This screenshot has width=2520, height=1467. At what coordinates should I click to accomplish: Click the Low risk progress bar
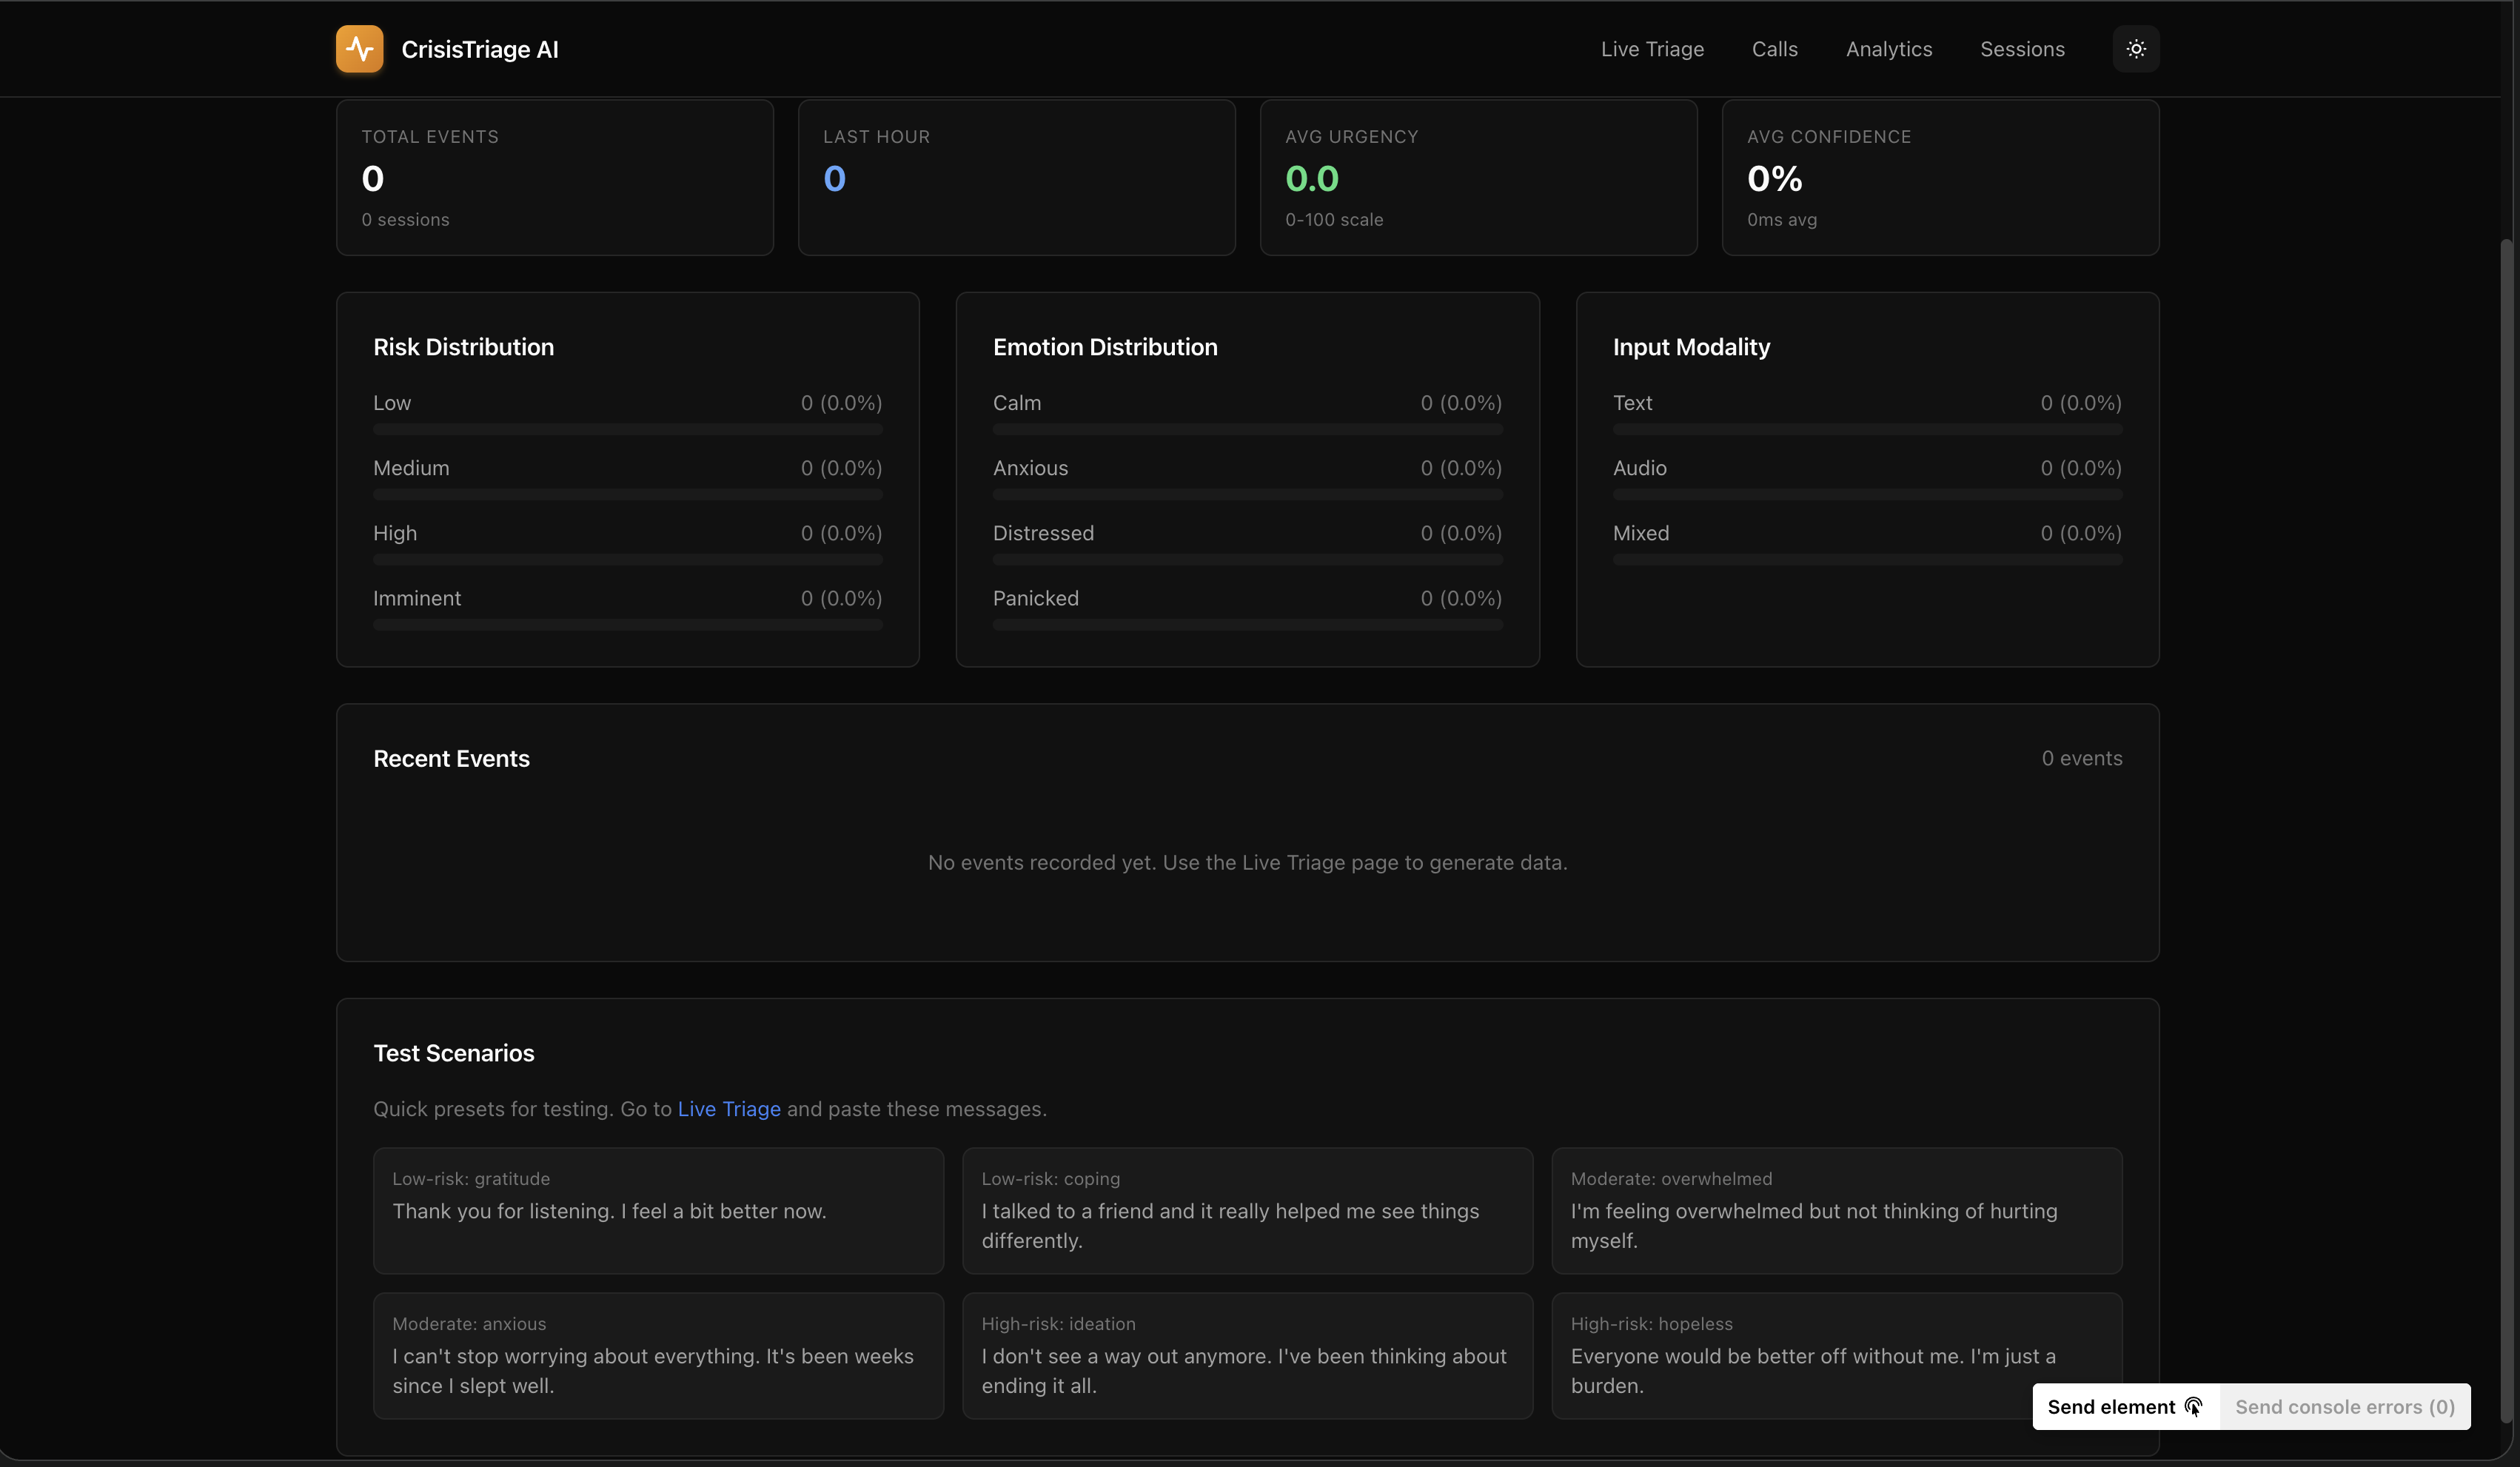627,429
